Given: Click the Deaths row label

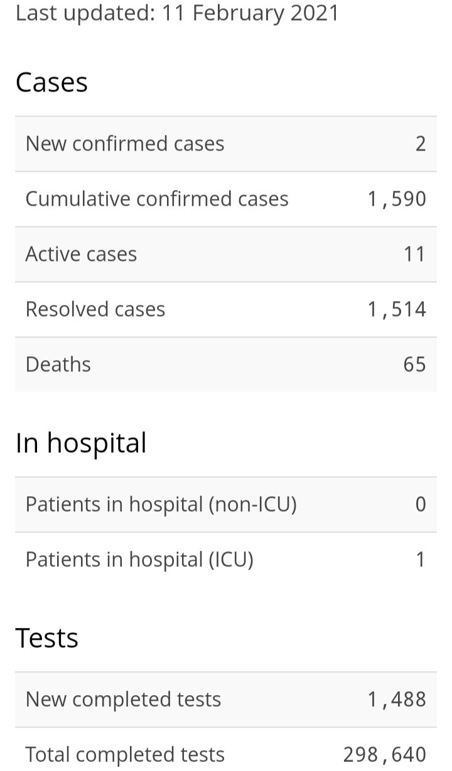Looking at the screenshot, I should 58,364.
